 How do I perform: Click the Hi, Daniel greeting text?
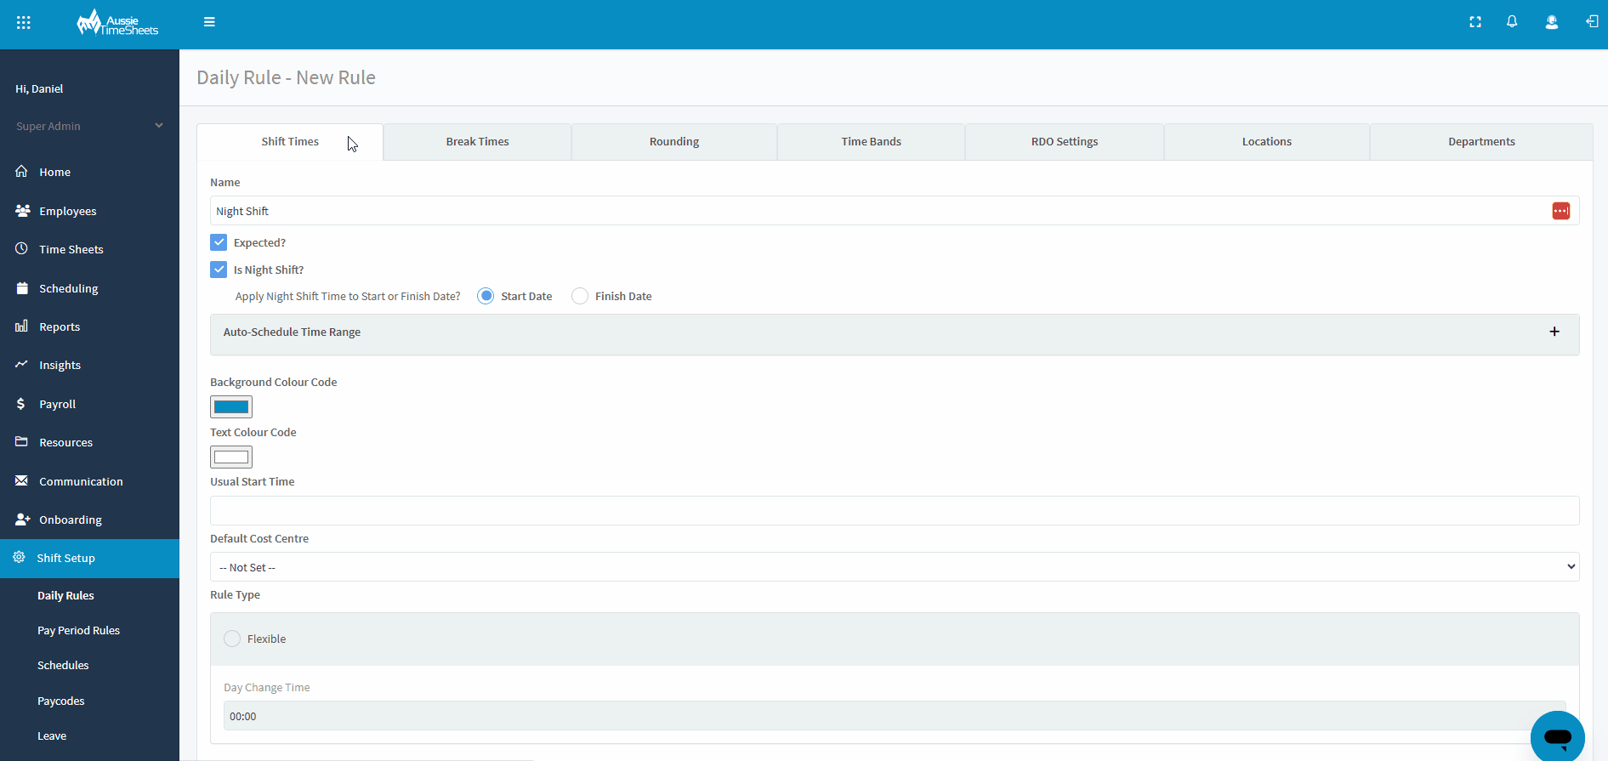point(39,88)
